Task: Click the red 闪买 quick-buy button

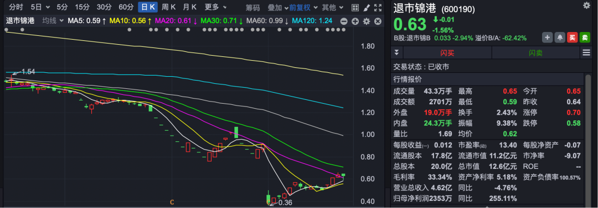Action: point(447,53)
